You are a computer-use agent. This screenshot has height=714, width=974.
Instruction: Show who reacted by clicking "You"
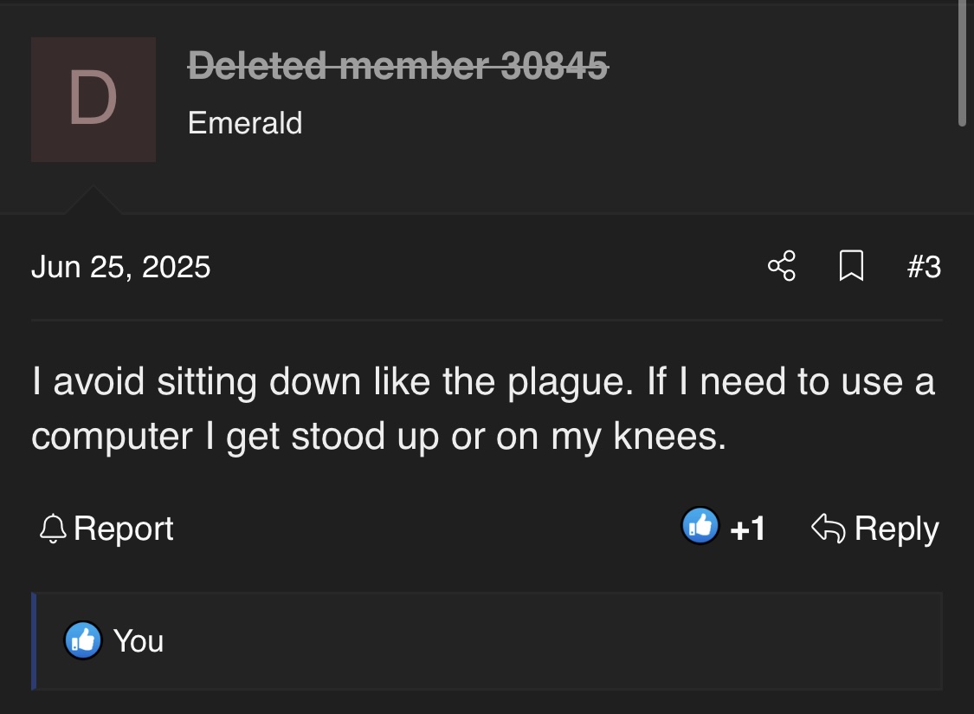pos(139,640)
